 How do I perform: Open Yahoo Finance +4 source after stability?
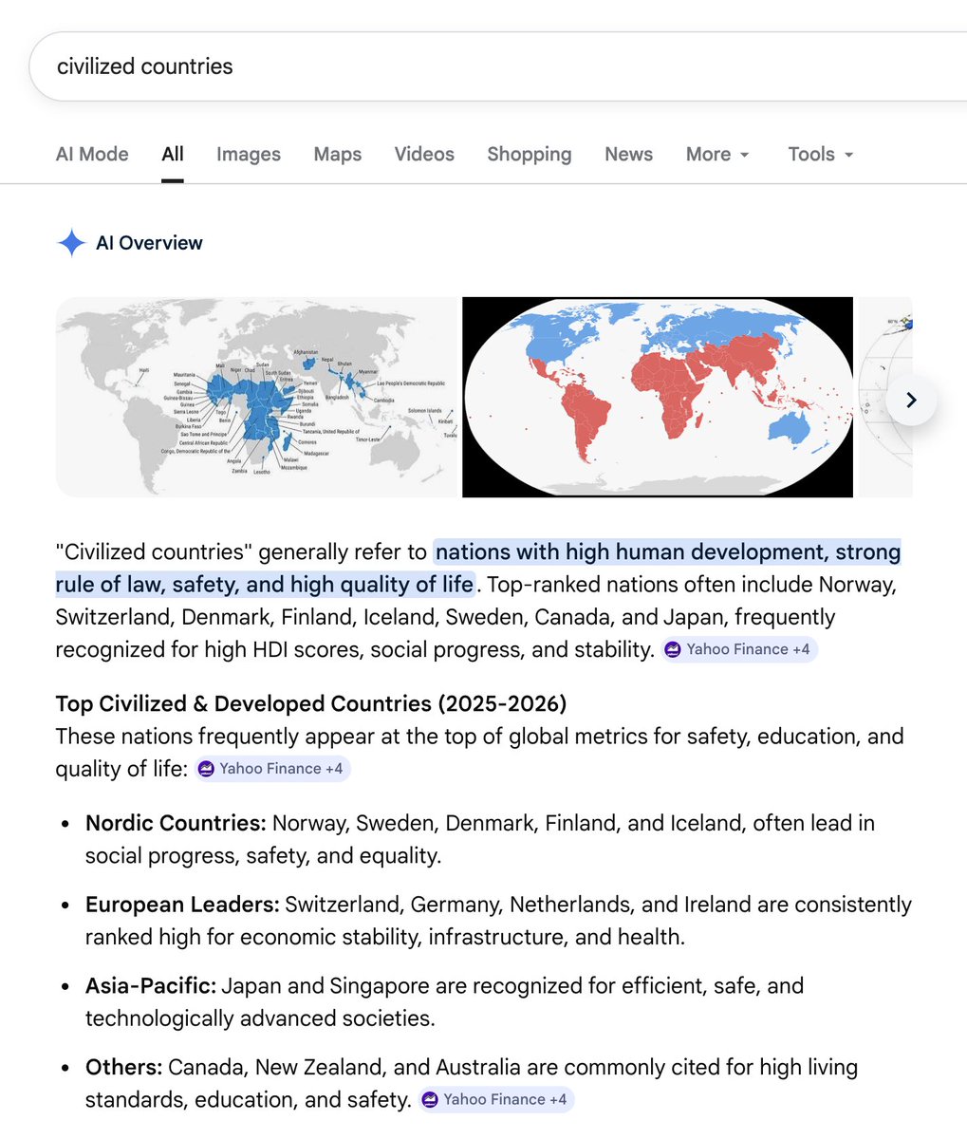pos(739,649)
